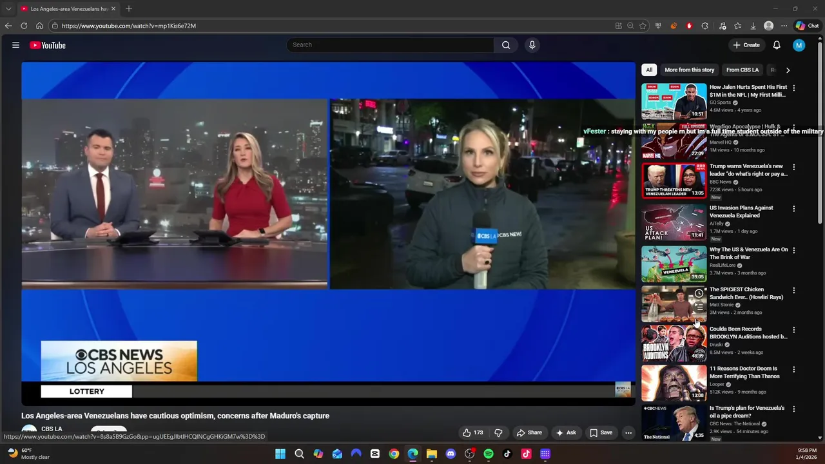
Task: Open the browser home page button
Action: click(x=39, y=26)
